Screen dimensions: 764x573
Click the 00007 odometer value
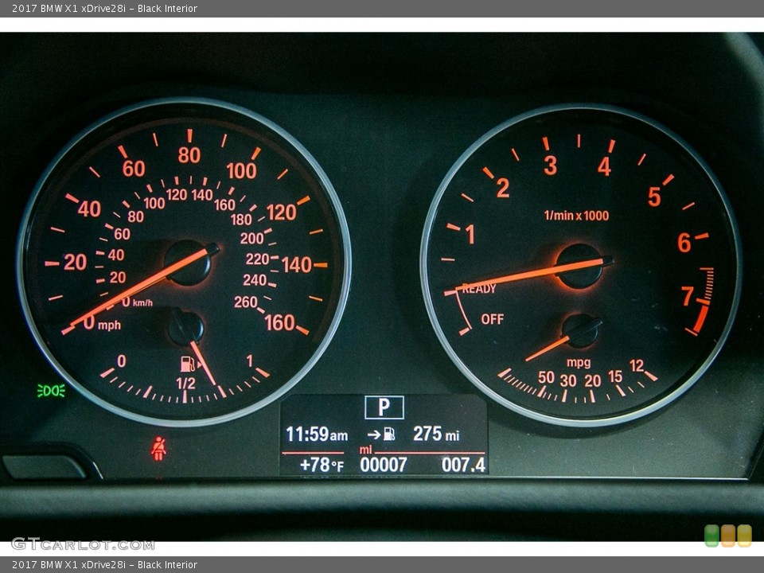point(384,465)
